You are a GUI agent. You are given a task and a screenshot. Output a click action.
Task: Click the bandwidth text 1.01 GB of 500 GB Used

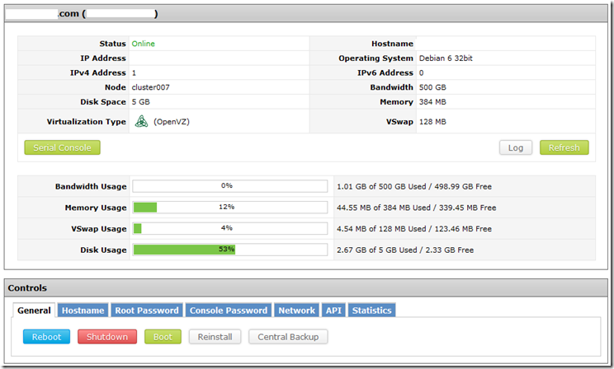381,186
